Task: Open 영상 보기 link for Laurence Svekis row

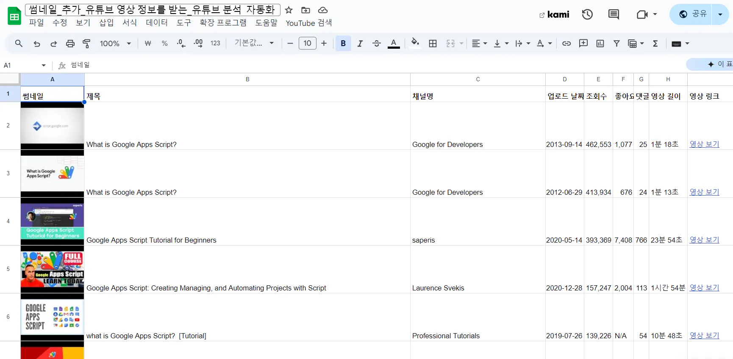Action: [x=704, y=287]
